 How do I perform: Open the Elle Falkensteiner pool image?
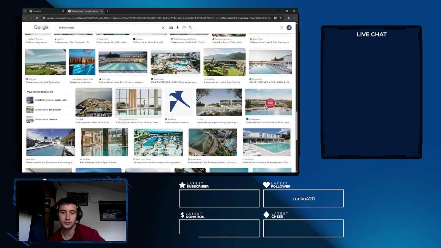click(x=219, y=102)
